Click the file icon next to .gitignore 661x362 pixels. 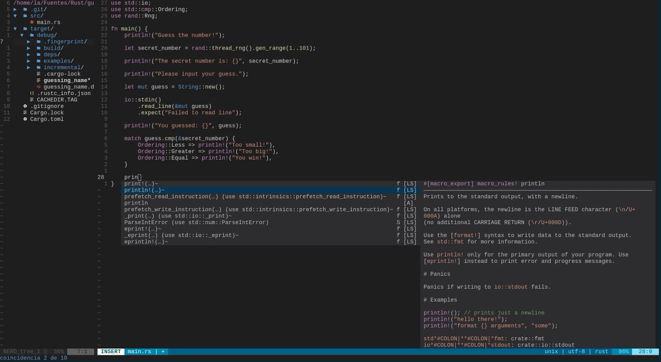tap(25, 106)
